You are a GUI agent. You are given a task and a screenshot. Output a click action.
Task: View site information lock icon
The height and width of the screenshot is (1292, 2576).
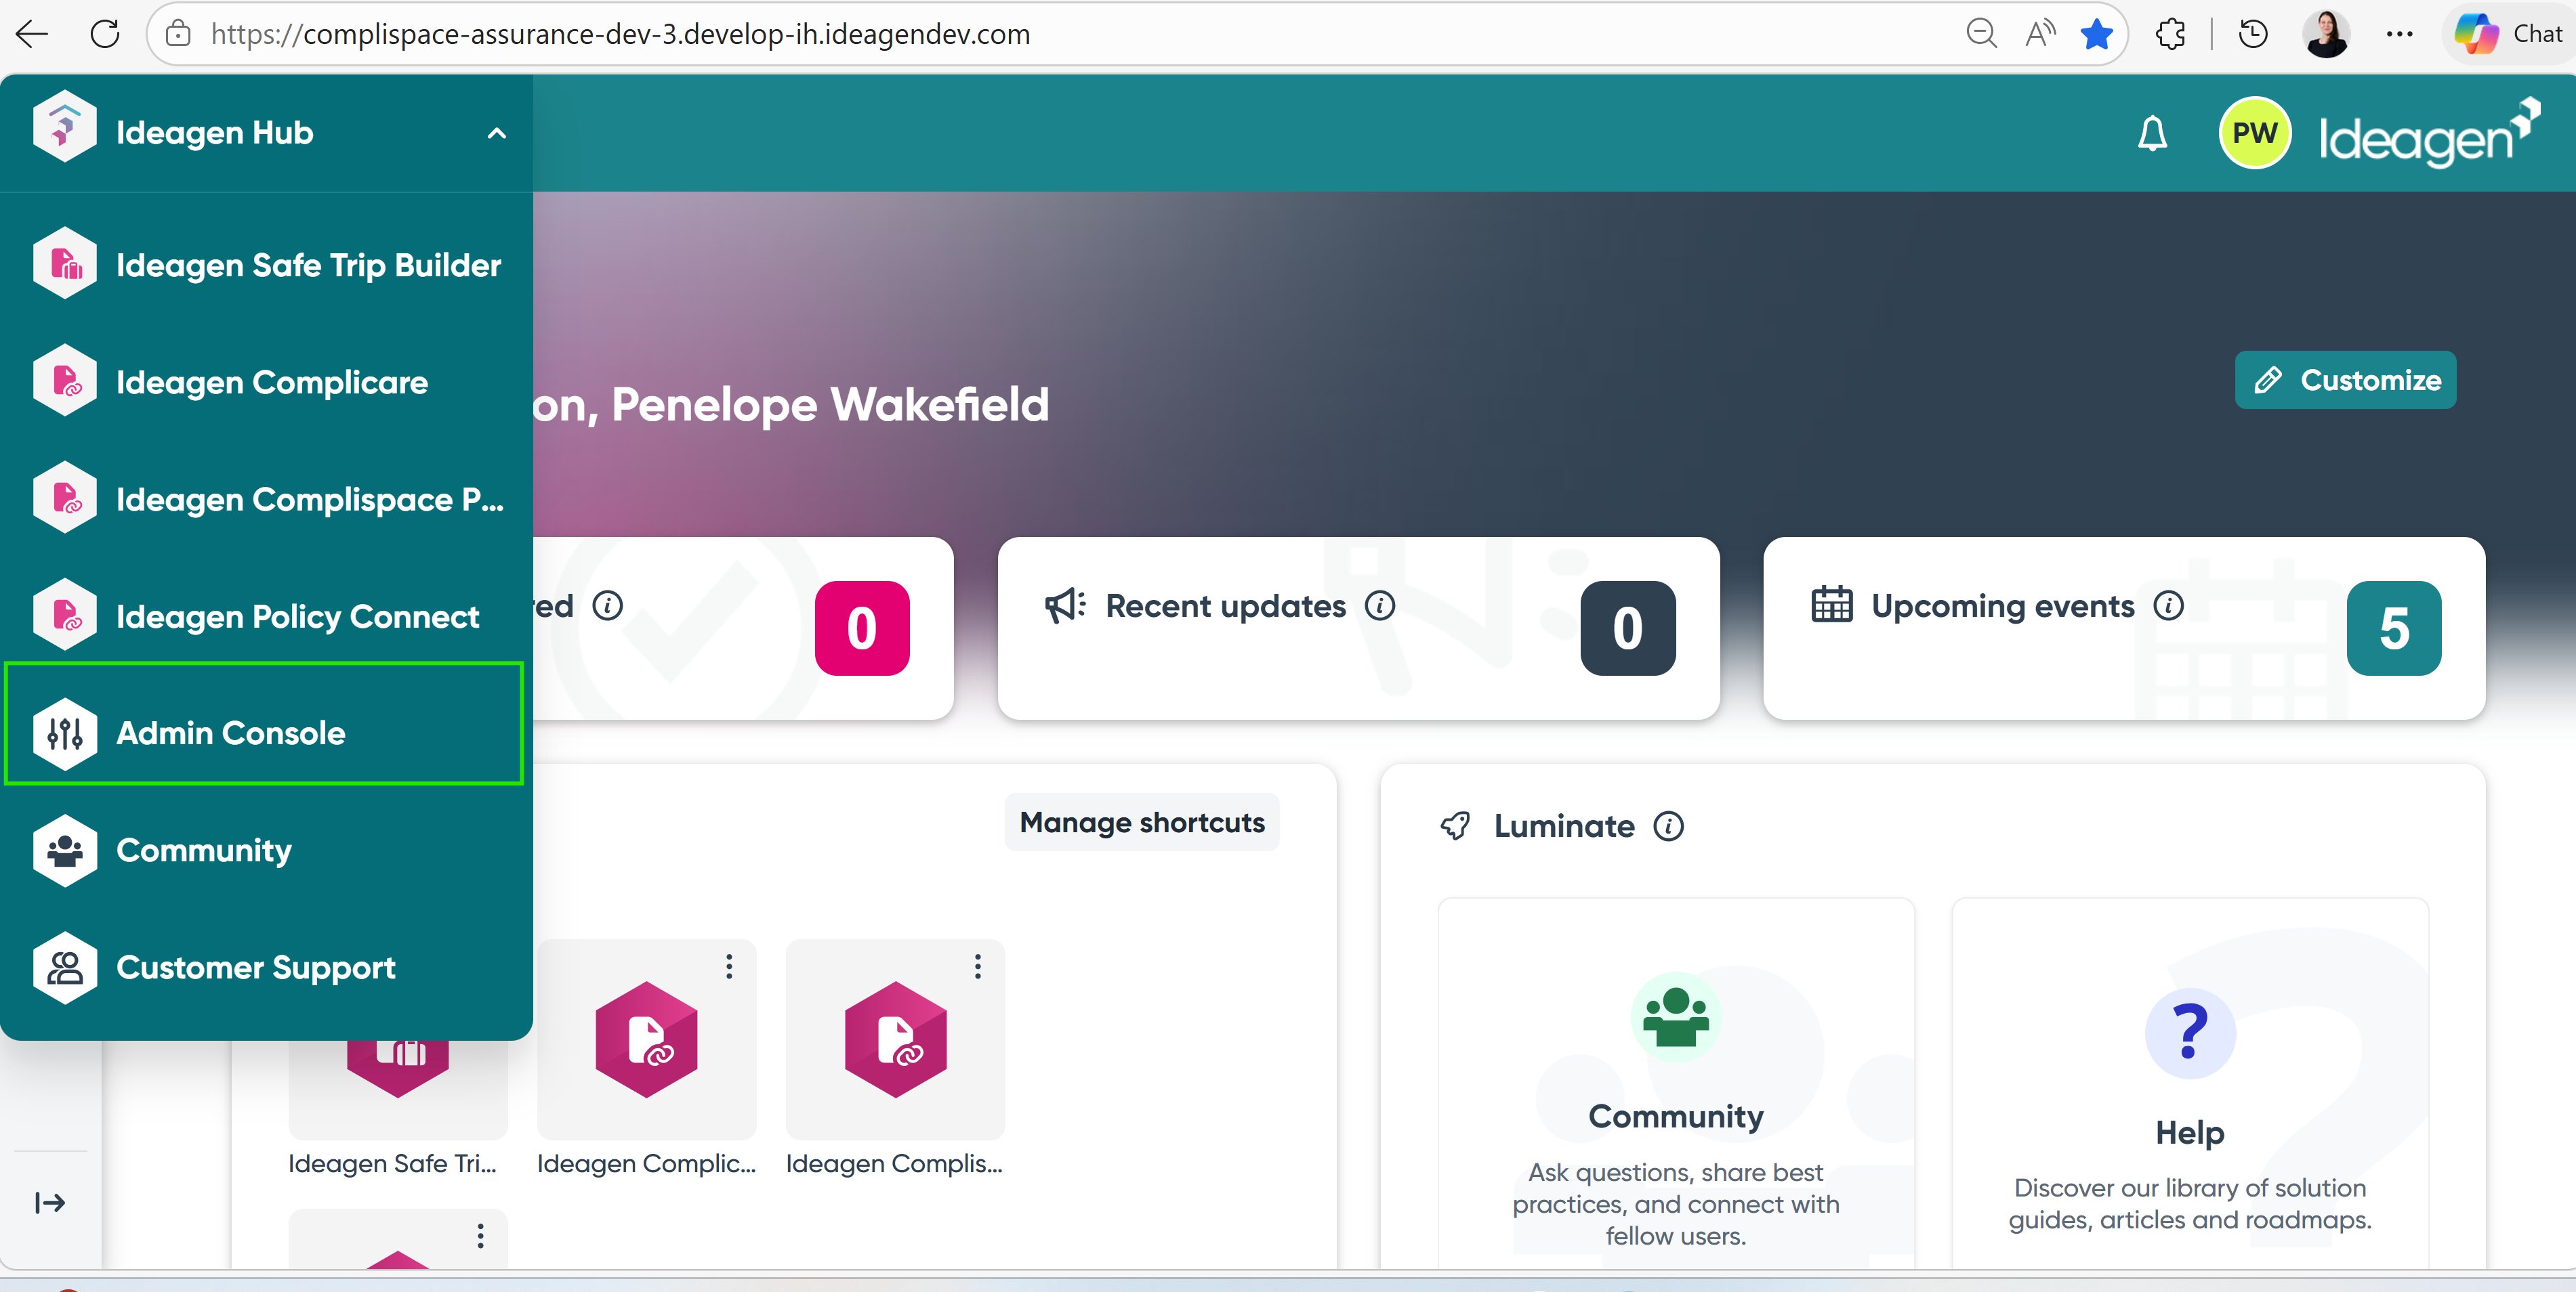(x=178, y=34)
